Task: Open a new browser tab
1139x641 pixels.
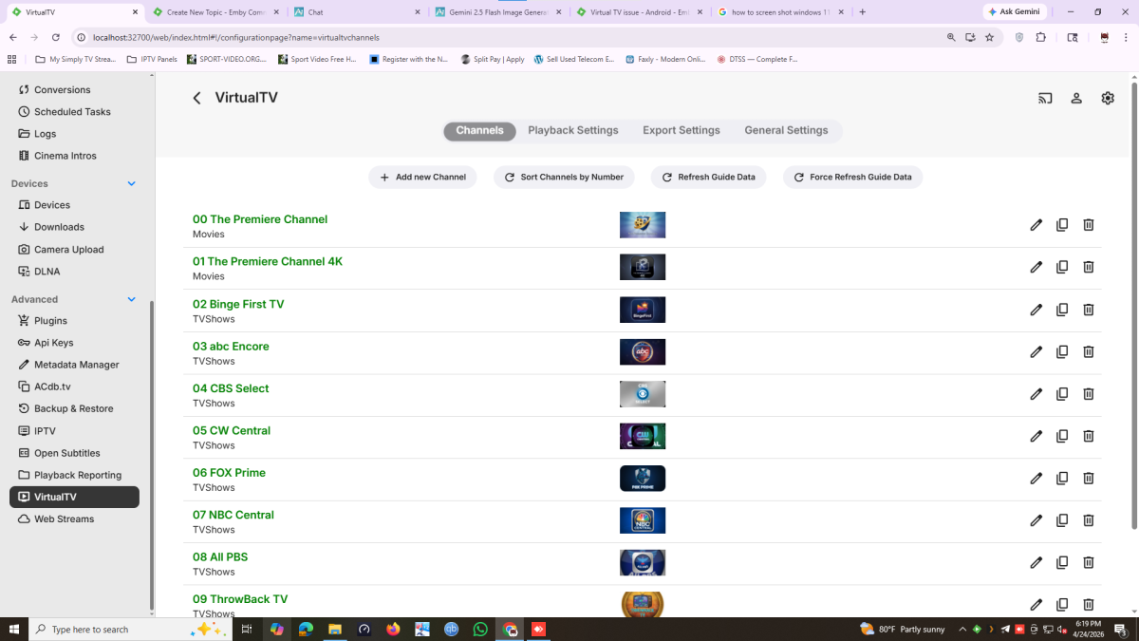Action: click(x=863, y=12)
